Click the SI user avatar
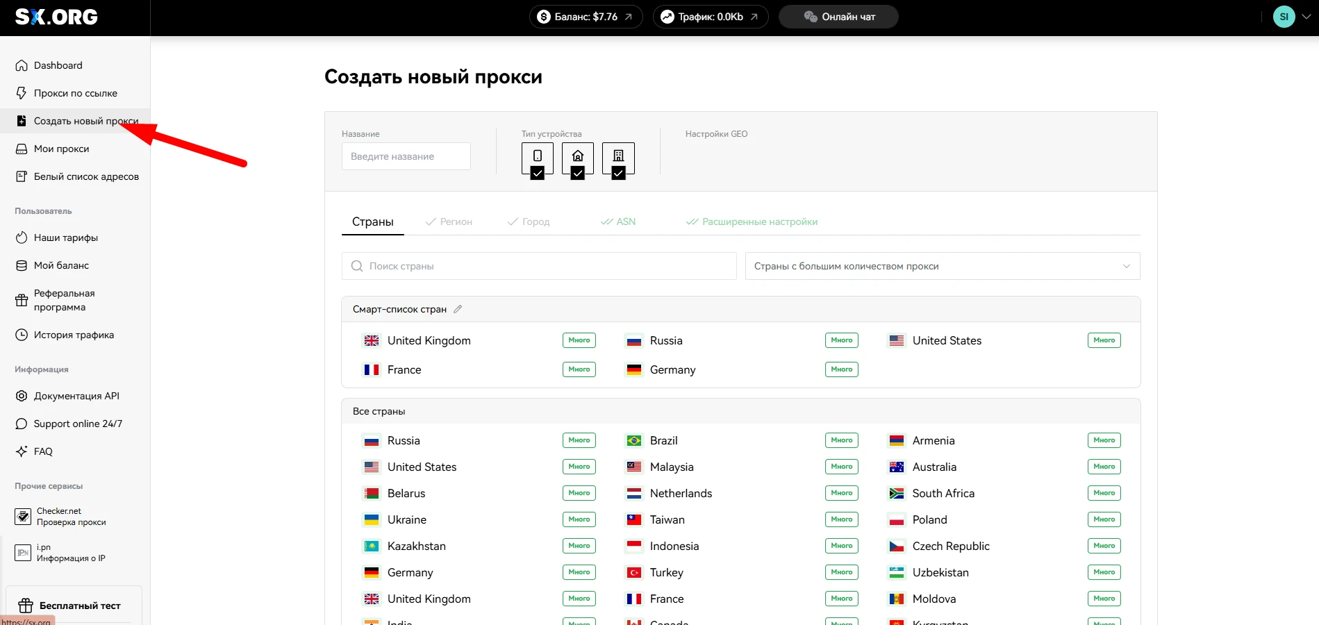This screenshot has height=625, width=1319. (x=1284, y=17)
